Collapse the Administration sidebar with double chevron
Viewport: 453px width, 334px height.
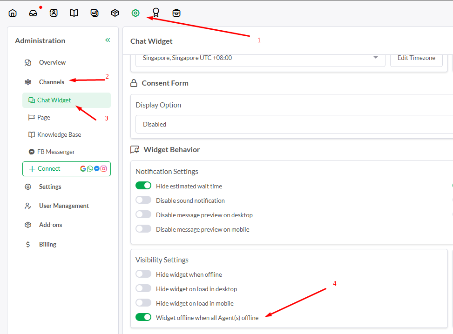[x=108, y=40]
